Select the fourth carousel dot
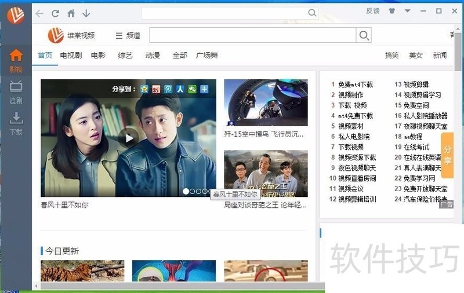The width and height of the screenshot is (464, 293). coord(205,192)
